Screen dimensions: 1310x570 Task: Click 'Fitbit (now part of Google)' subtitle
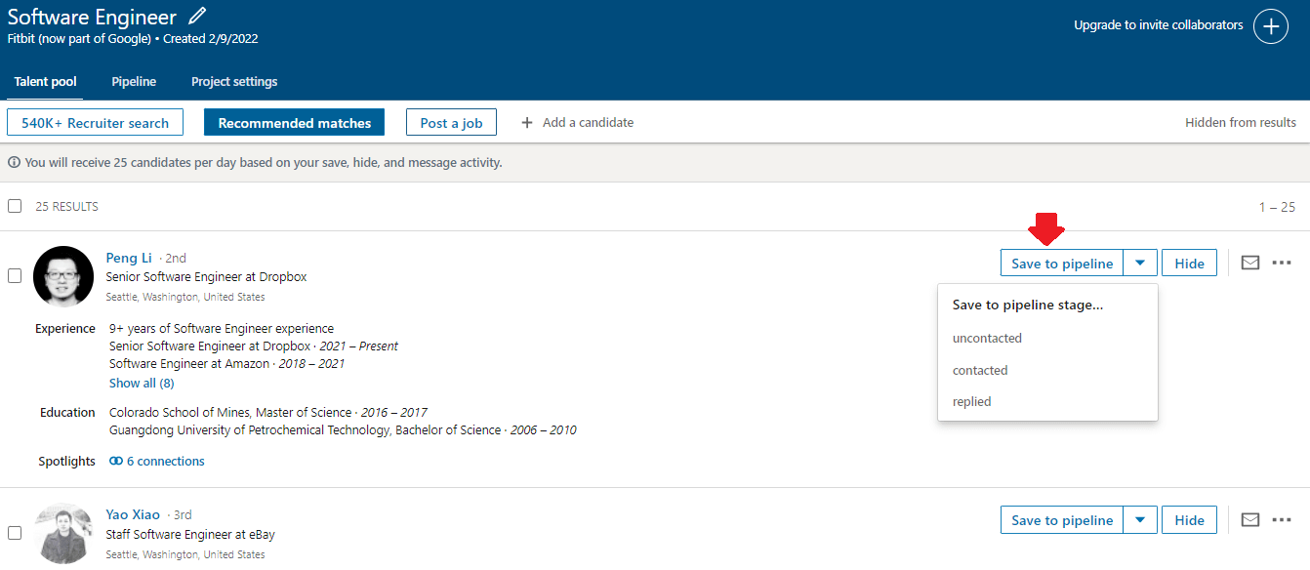point(79,39)
